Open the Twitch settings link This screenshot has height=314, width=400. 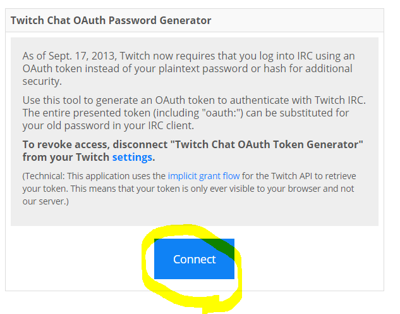pos(132,157)
